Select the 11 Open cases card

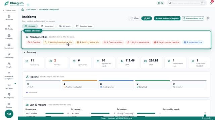pyautogui.click(x=33, y=63)
